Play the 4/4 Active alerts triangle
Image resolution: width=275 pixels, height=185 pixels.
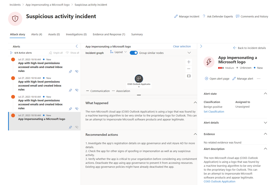click(x=11, y=53)
